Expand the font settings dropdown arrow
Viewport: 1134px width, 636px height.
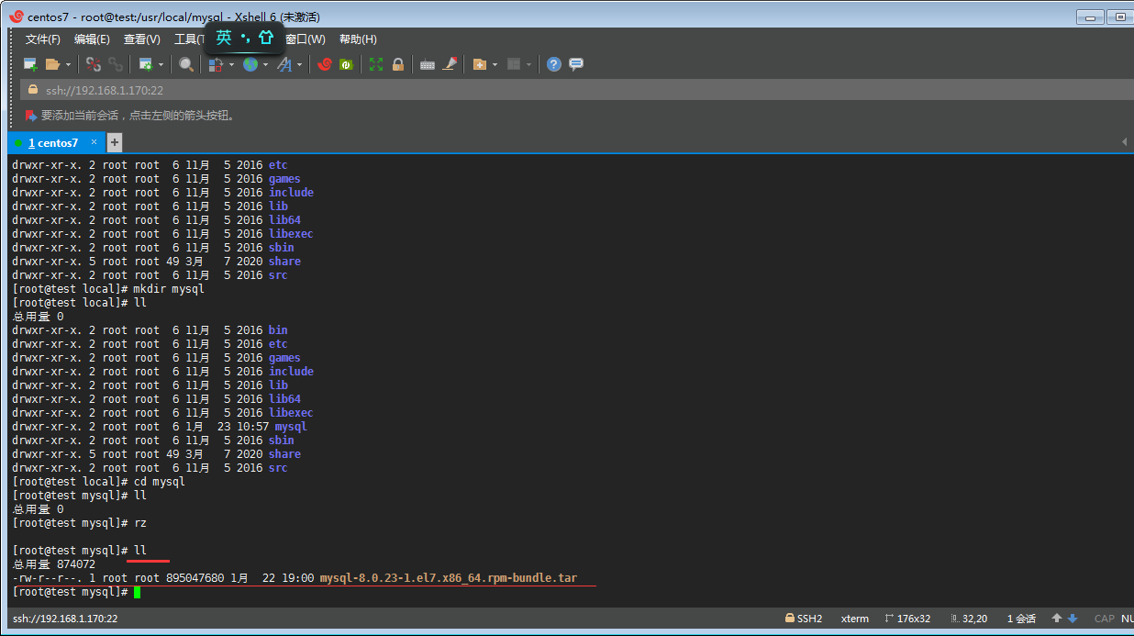click(x=300, y=64)
